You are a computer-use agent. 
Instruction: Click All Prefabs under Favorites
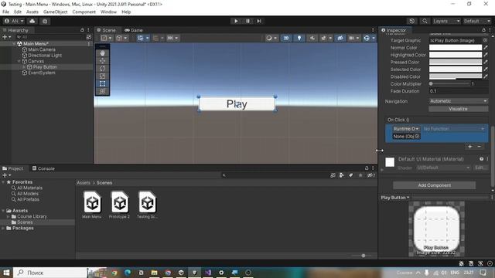[28, 199]
